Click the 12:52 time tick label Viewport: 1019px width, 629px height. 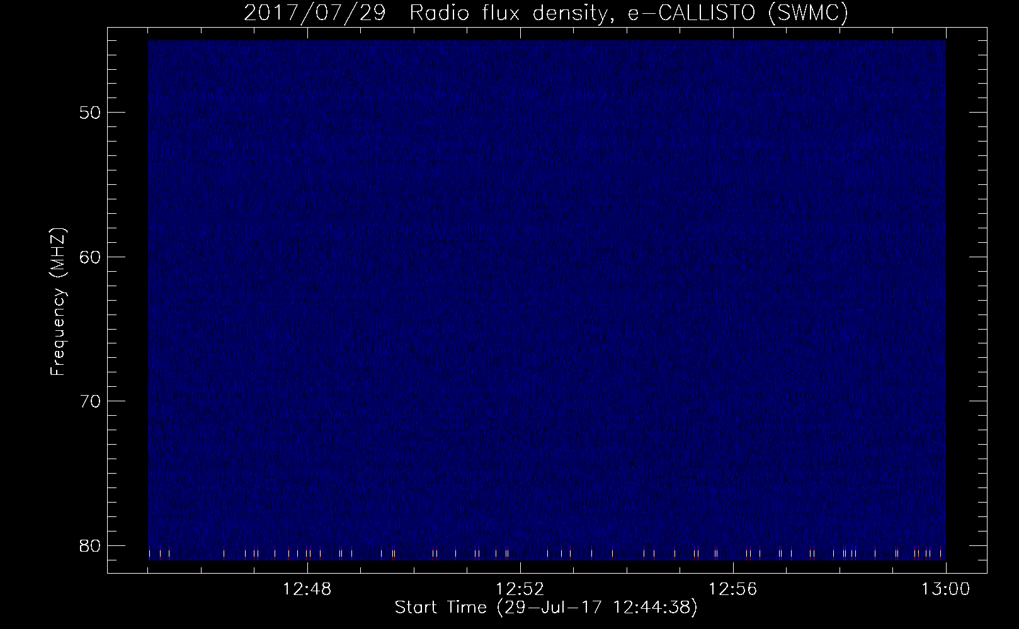point(520,590)
